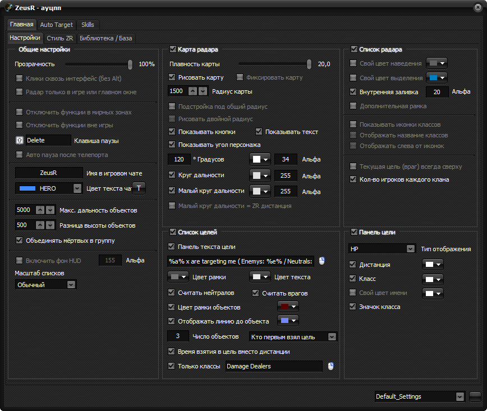
Task: Expand the Масштаб списков Обычный dropdown
Action: (71, 285)
